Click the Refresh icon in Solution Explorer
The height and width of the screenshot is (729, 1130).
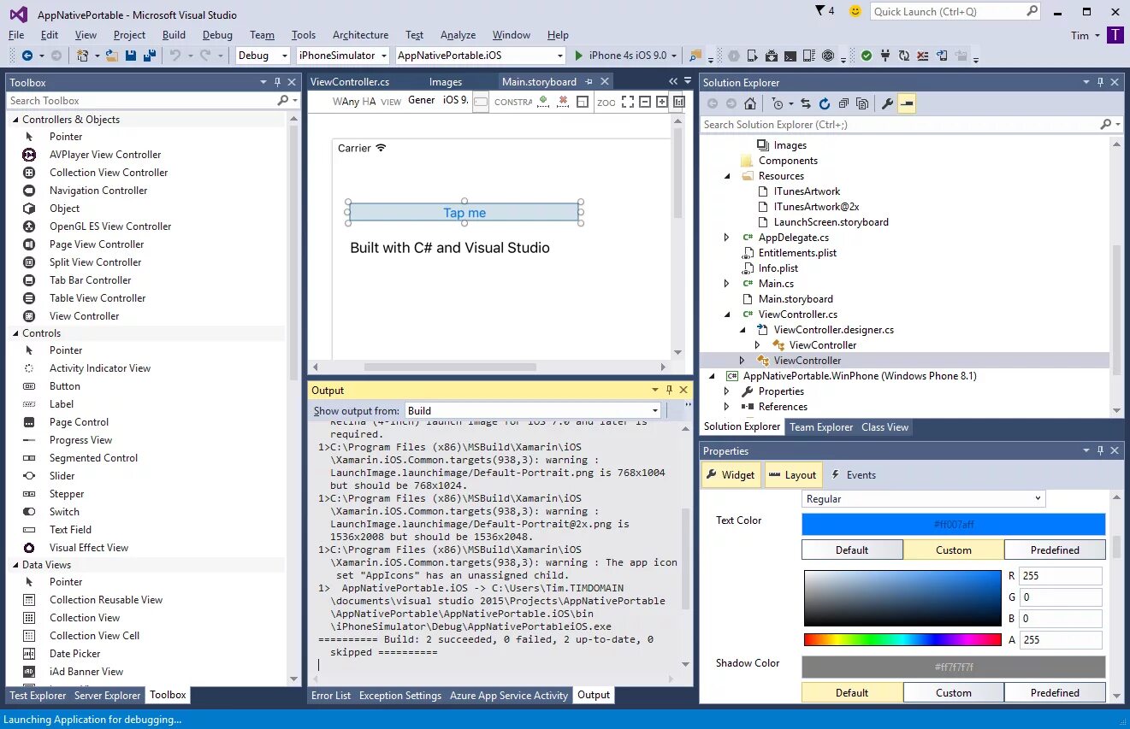(x=825, y=103)
